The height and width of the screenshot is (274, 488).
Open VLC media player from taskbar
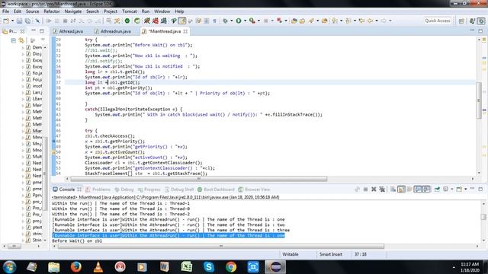pyautogui.click(x=98, y=267)
